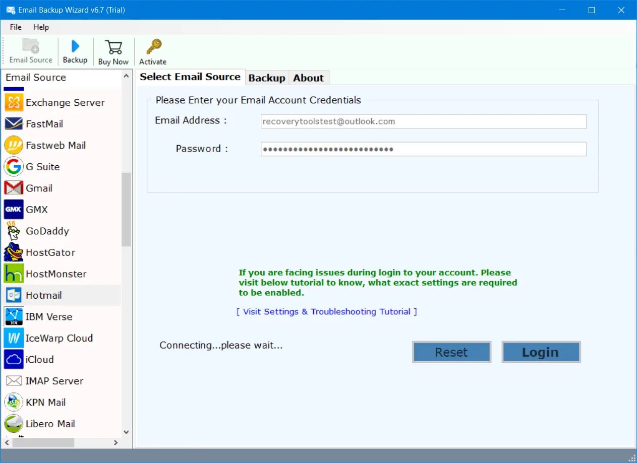
Task: Switch to Select Email Source tab
Action: [190, 77]
